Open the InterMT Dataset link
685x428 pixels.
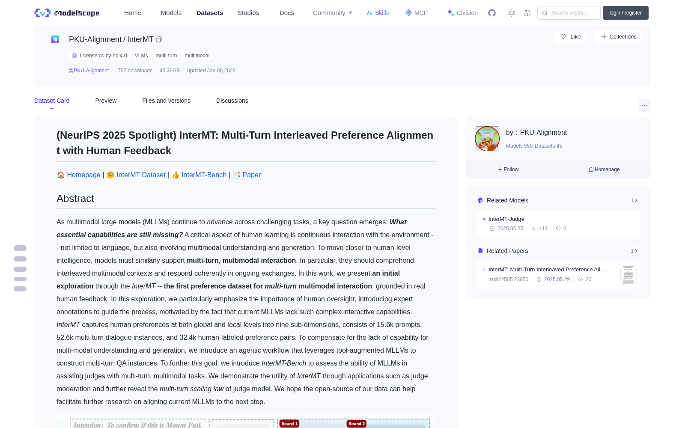pyautogui.click(x=141, y=175)
